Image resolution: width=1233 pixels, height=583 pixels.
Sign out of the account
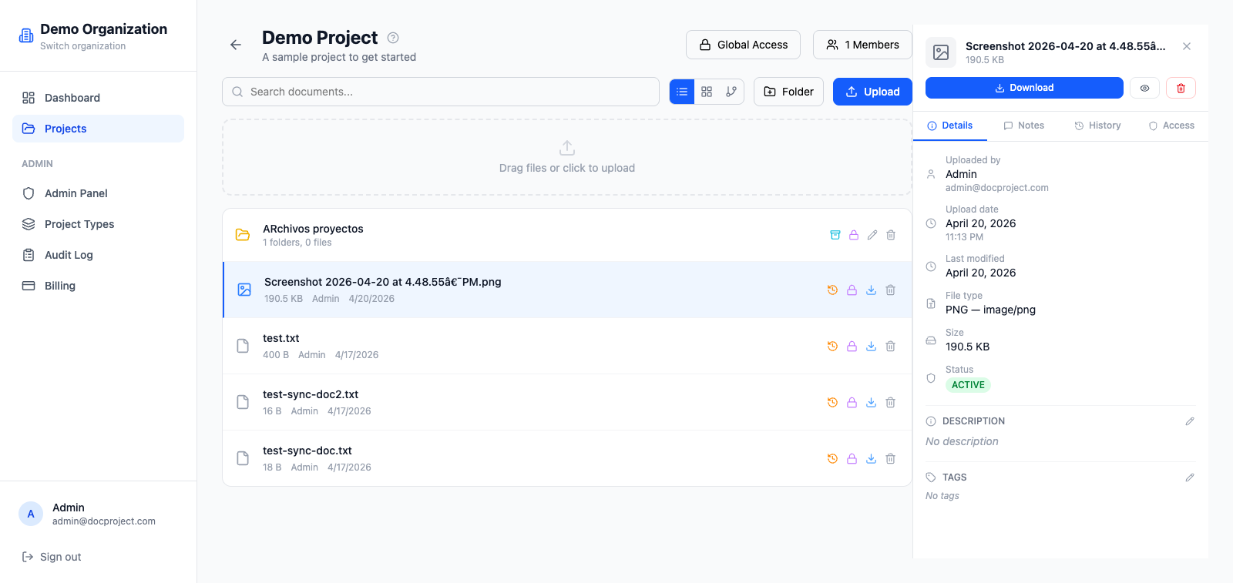click(52, 557)
